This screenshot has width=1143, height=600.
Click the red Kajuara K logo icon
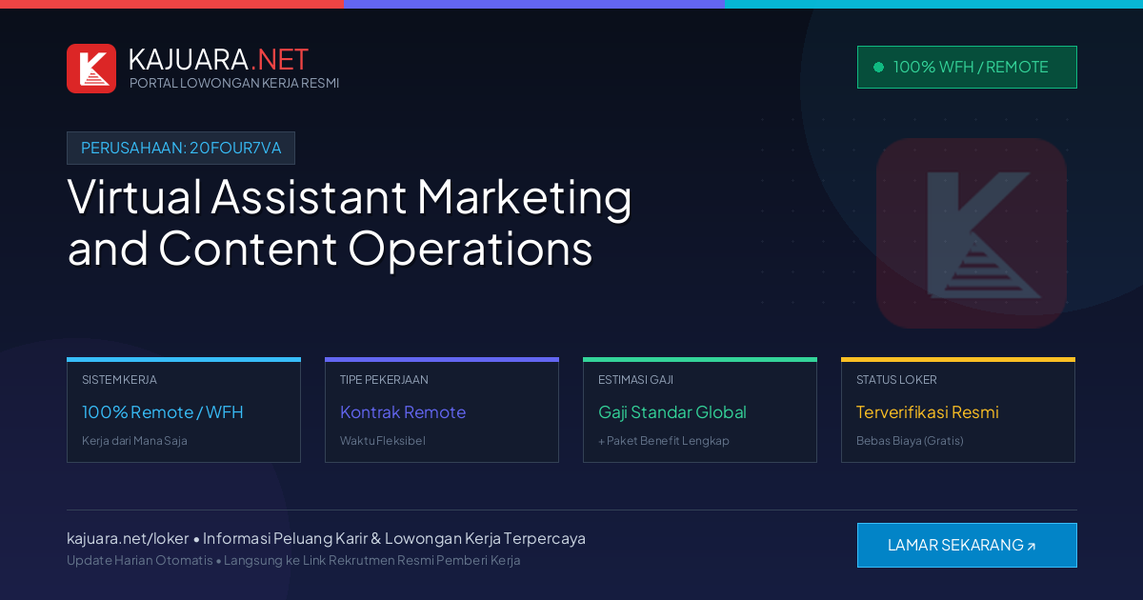pos(91,69)
